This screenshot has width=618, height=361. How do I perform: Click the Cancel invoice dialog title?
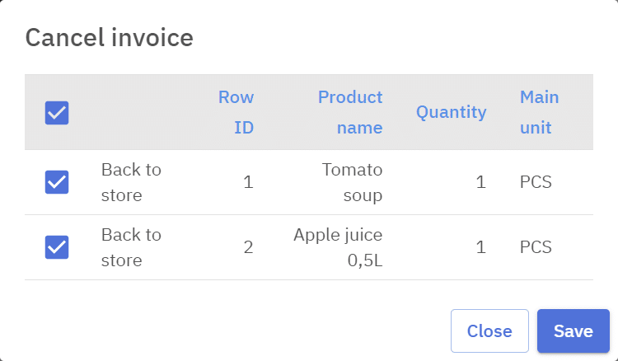click(110, 37)
